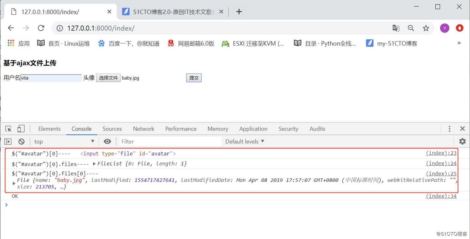Open the Baidu bookmark

point(129,43)
